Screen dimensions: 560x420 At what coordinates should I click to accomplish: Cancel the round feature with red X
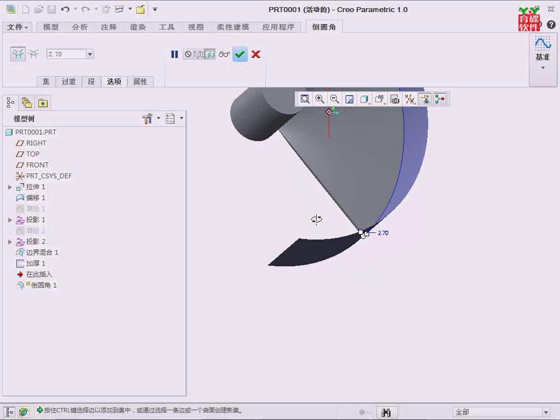(256, 54)
